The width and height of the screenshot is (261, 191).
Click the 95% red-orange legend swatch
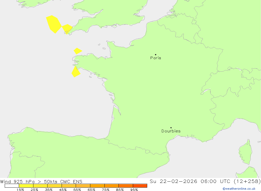140,186
